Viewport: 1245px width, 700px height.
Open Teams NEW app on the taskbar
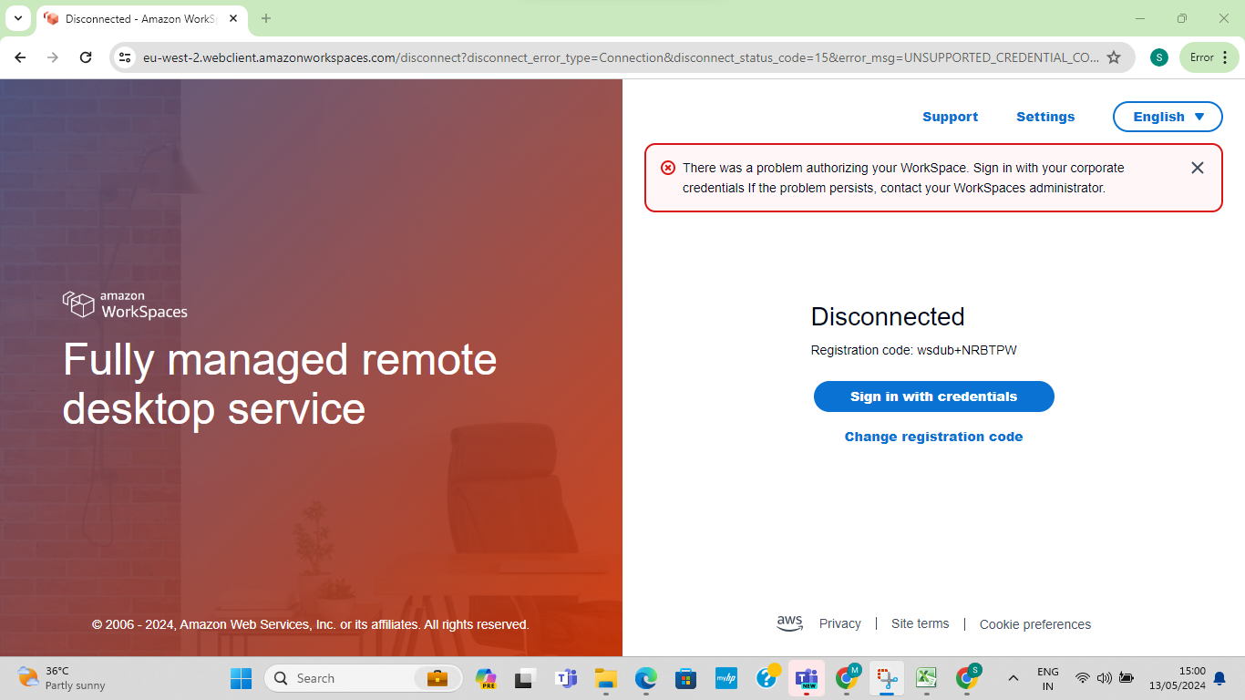pos(807,678)
